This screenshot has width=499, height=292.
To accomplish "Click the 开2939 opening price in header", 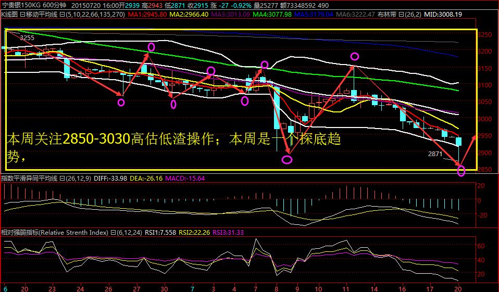I will point(129,5).
